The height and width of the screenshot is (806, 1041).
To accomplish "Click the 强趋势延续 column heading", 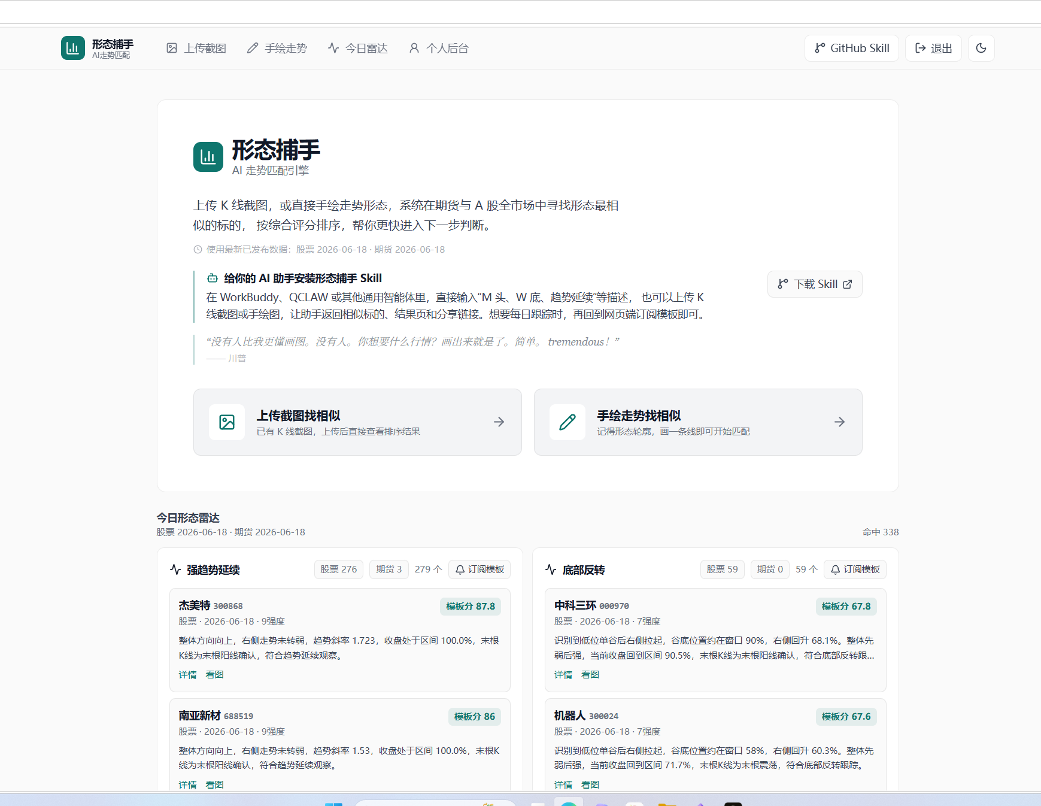I will click(214, 570).
